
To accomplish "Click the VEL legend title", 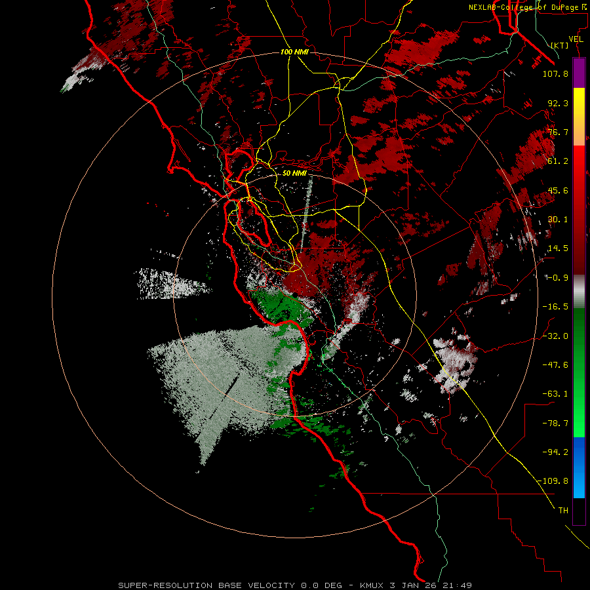I will pos(576,39).
